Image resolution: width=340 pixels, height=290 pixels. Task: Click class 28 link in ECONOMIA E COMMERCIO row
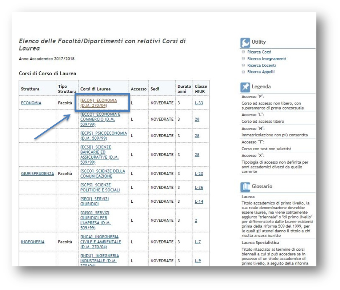coord(197,119)
